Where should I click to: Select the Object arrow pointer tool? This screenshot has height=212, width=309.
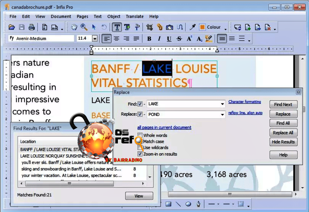coord(94,27)
